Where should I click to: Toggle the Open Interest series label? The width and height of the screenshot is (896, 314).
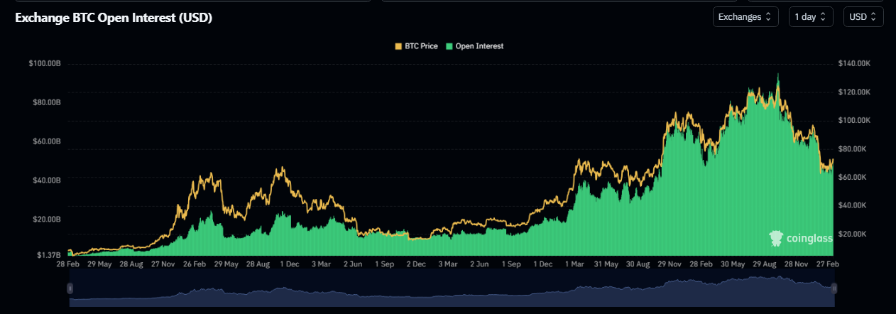coord(479,46)
